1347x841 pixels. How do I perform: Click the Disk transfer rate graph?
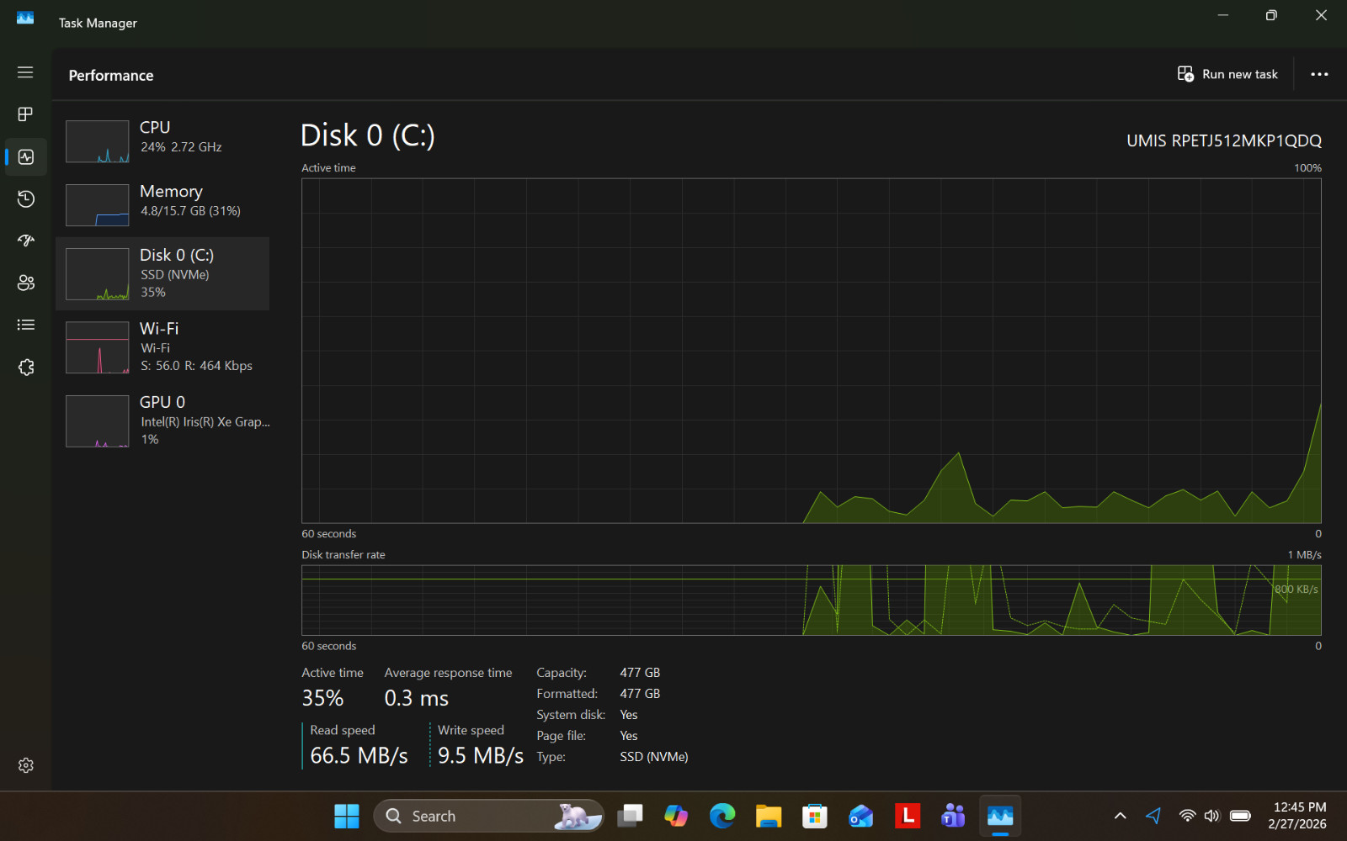tap(812, 600)
